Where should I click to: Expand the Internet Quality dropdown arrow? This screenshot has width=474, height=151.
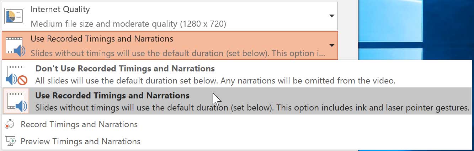pyautogui.click(x=331, y=16)
